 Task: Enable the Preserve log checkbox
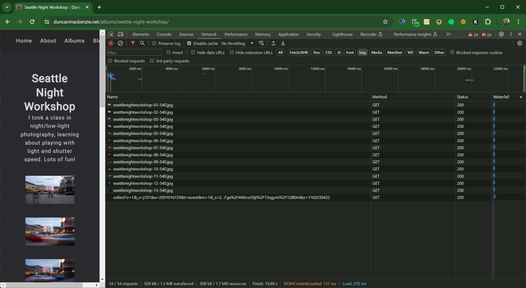coord(154,43)
